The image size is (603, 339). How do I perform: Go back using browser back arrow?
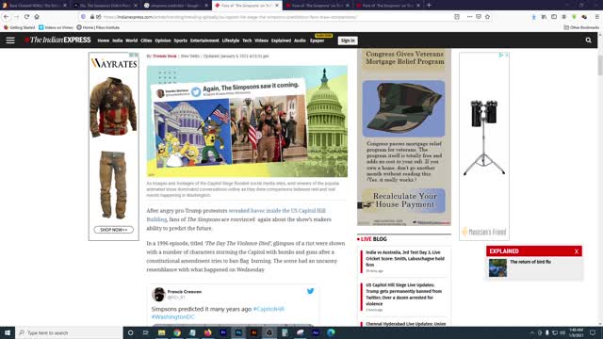pos(6,17)
